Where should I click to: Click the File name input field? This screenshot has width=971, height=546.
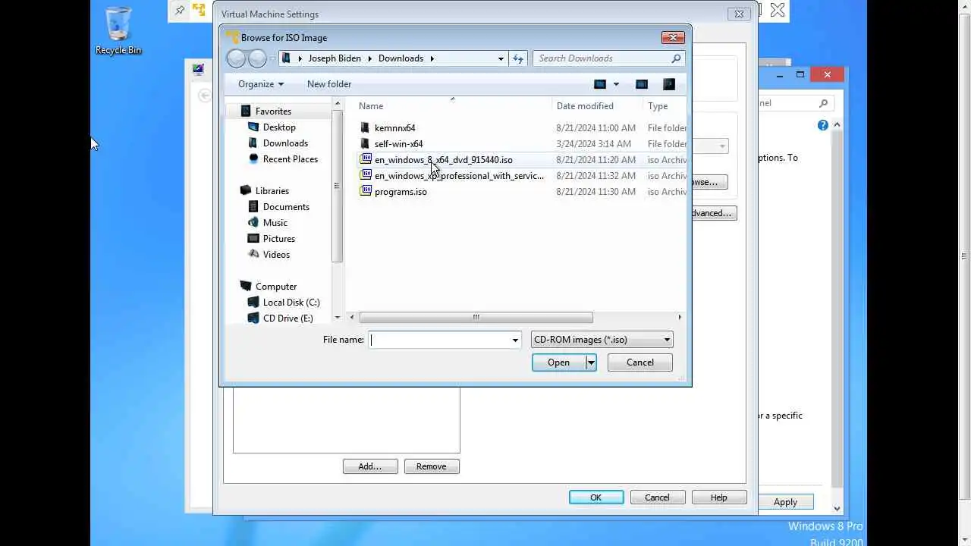pyautogui.click(x=440, y=340)
